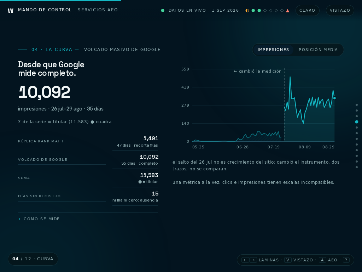Jump to first slide via top side dot
362x272 pixels.
pyautogui.click(x=357, y=105)
